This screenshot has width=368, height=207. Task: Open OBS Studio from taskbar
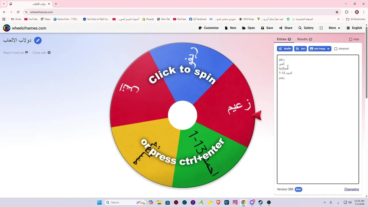click(269, 202)
